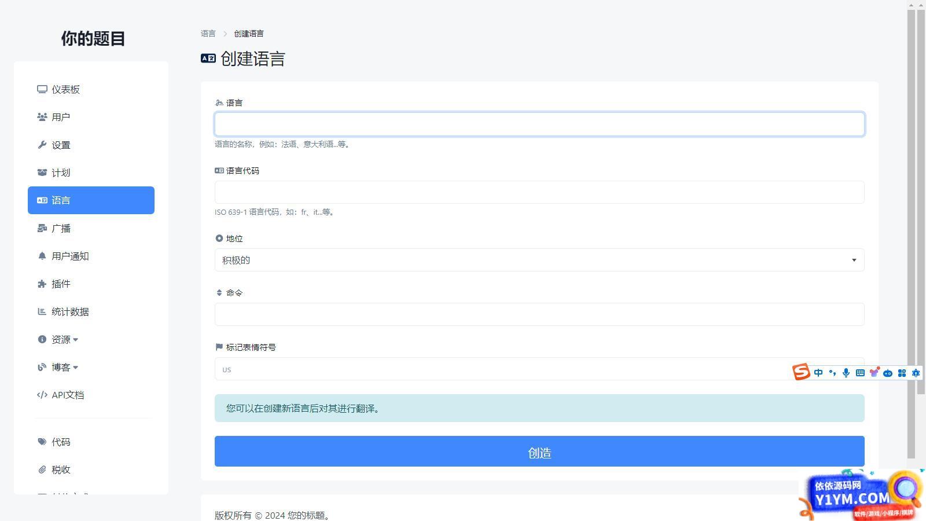Viewport: 926px width, 521px height.
Task: Click the 用户通知 bell icon
Action: (42, 256)
